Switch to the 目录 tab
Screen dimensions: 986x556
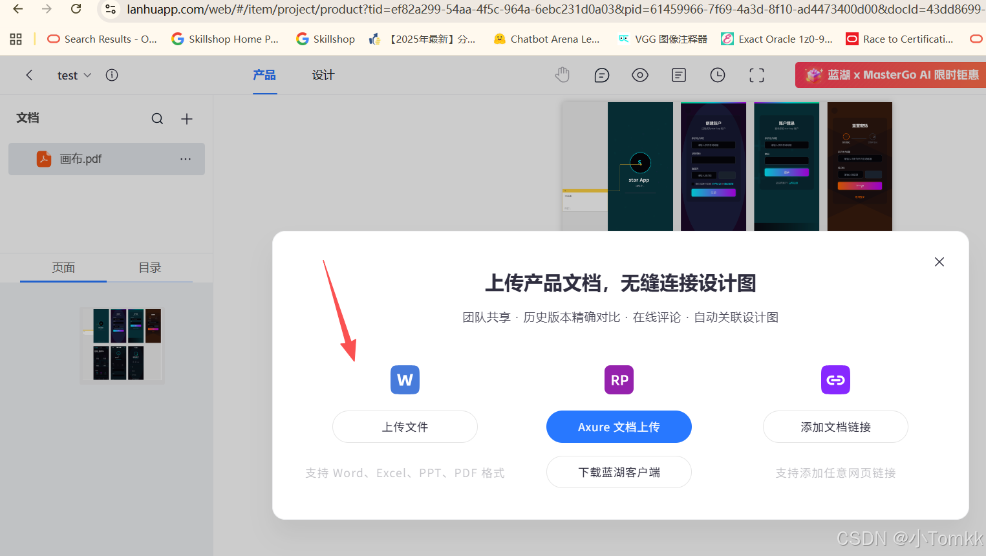(150, 268)
